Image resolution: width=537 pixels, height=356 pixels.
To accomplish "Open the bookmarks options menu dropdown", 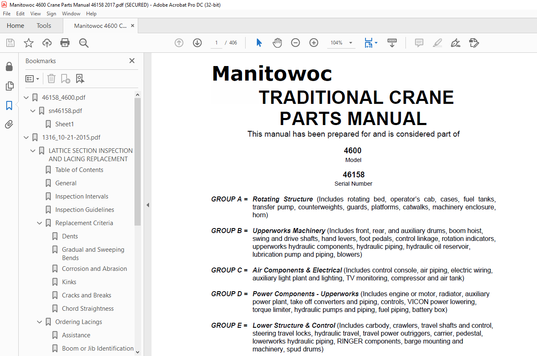I will pos(32,79).
